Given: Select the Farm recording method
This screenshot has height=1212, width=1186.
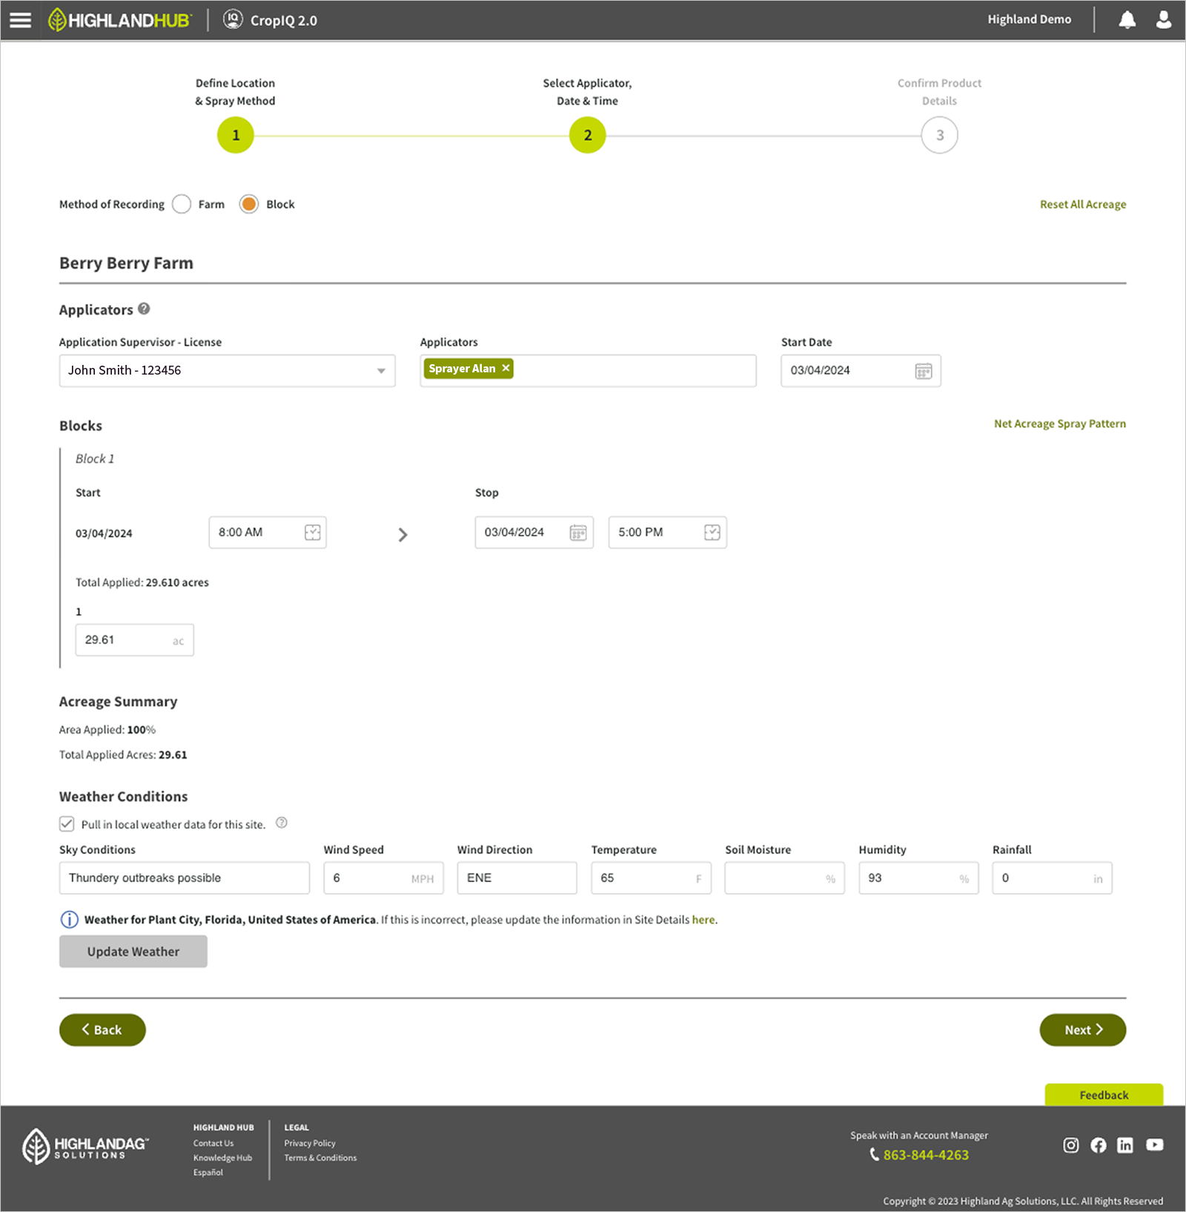Looking at the screenshot, I should pyautogui.click(x=182, y=204).
